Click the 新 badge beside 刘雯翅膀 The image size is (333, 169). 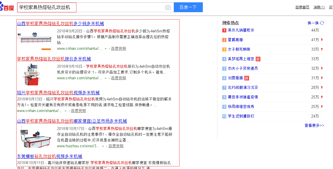[x=246, y=78]
